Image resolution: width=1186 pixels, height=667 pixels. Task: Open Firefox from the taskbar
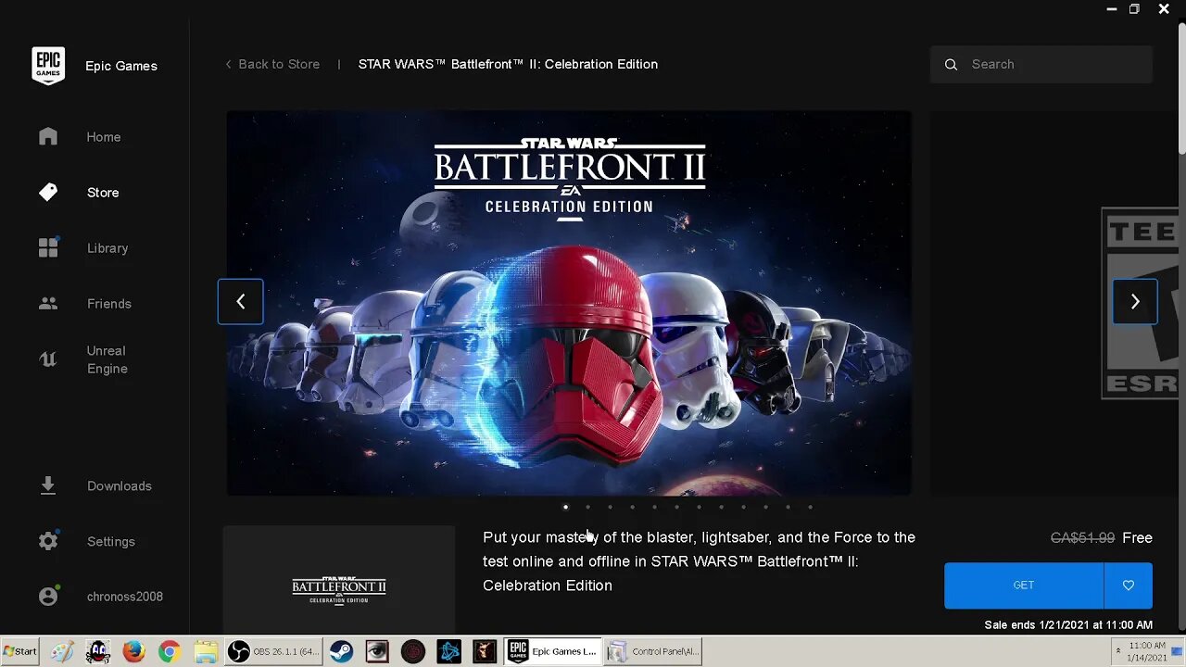point(134,652)
